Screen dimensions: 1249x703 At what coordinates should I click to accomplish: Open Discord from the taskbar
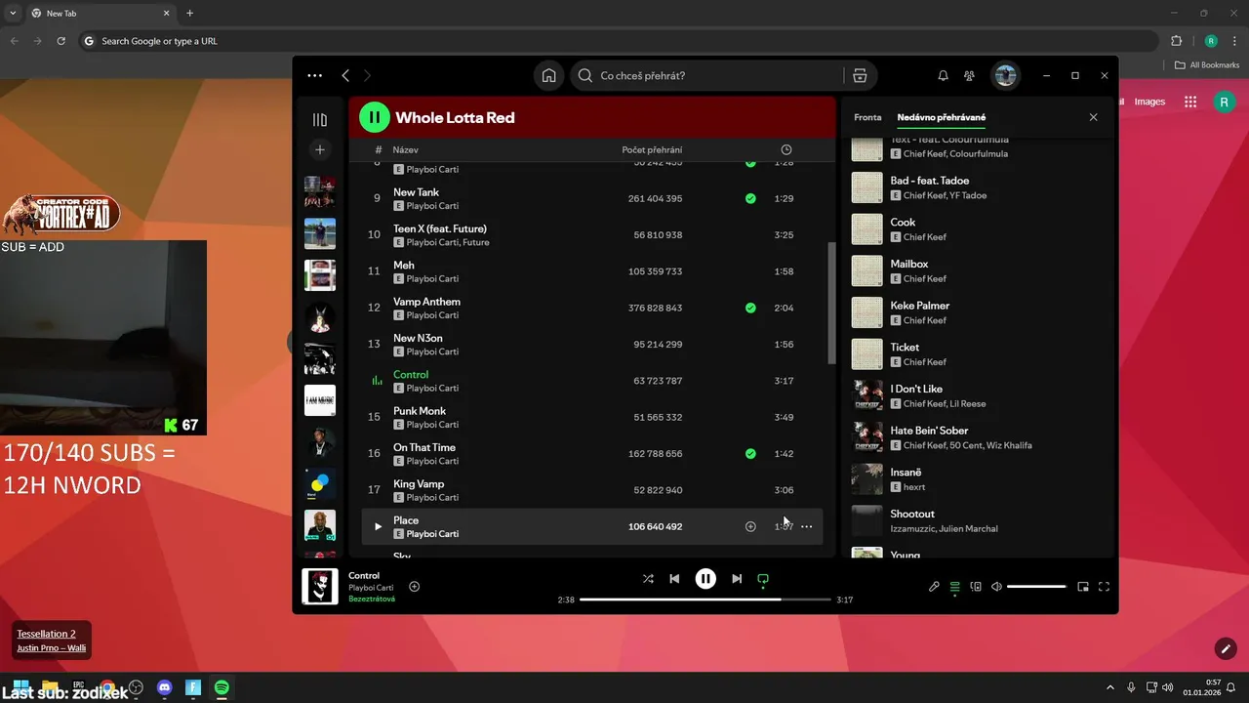pos(164,687)
